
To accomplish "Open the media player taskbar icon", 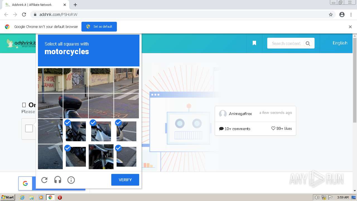I will click(x=41, y=197).
